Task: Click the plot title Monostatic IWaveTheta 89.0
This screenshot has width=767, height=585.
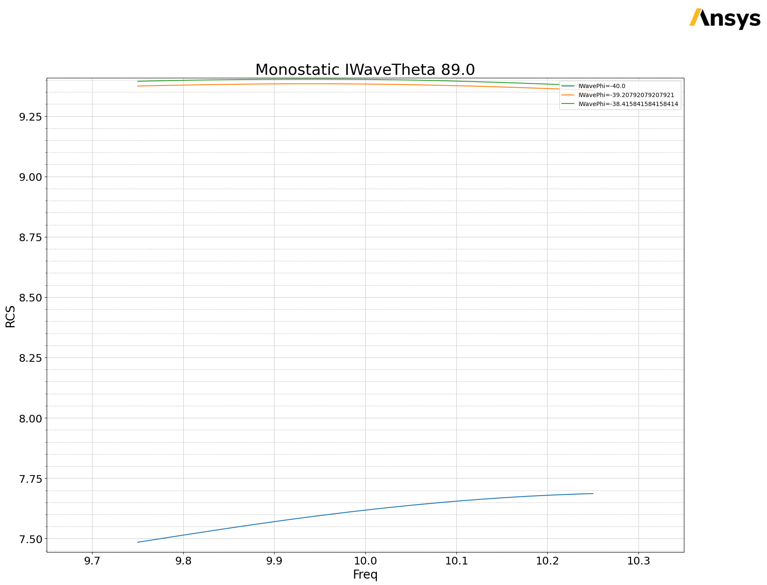Action: tap(365, 70)
